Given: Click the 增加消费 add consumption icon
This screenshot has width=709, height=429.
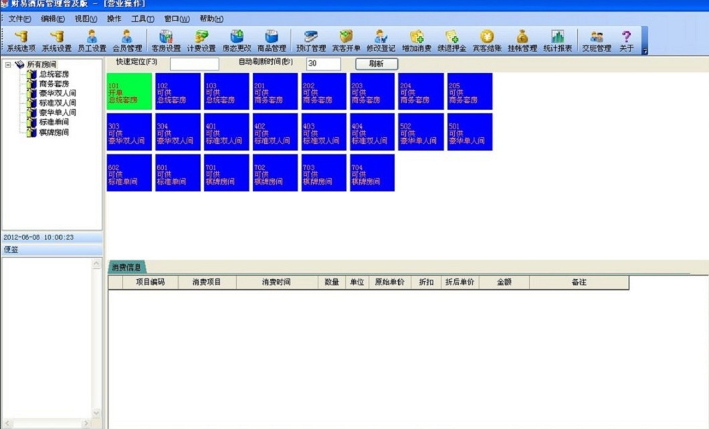Looking at the screenshot, I should (417, 41).
